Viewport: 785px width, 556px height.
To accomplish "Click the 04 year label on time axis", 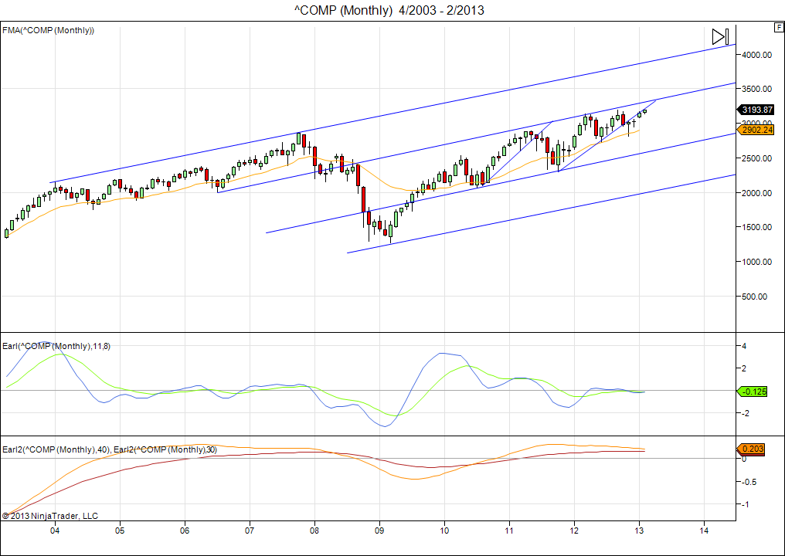I will [55, 531].
